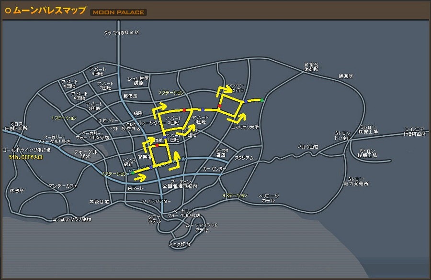Click the MOON PALACE title tab
431x280 pixels.
[x=118, y=12]
